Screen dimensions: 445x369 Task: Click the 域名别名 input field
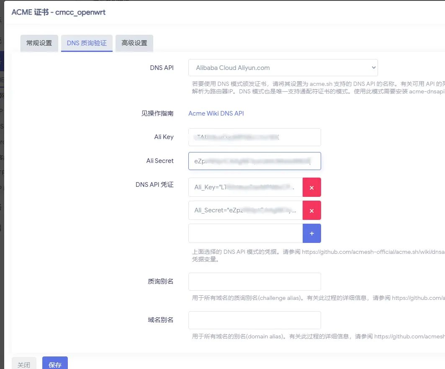pos(255,320)
